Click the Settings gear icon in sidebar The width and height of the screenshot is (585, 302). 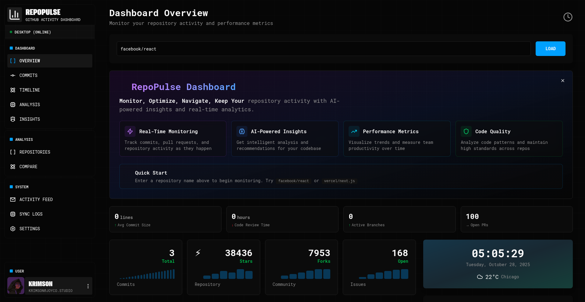(13, 229)
